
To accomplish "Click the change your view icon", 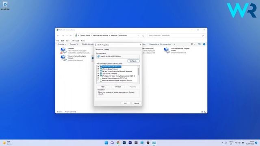I will 192,44.
